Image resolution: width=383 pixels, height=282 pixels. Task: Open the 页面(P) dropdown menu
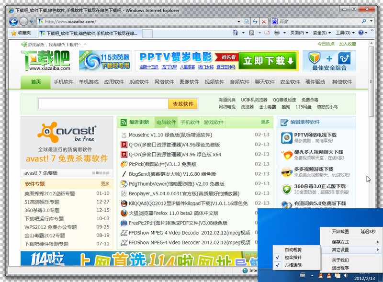(x=299, y=33)
